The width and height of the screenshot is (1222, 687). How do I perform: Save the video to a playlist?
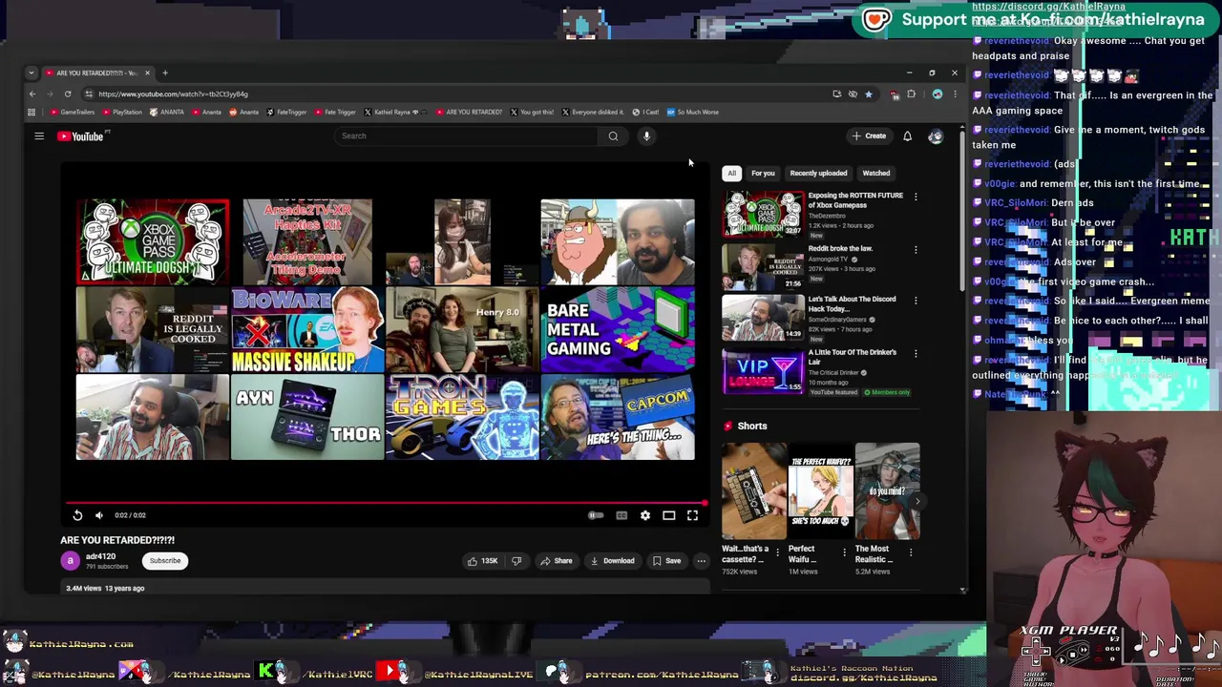coord(666,561)
